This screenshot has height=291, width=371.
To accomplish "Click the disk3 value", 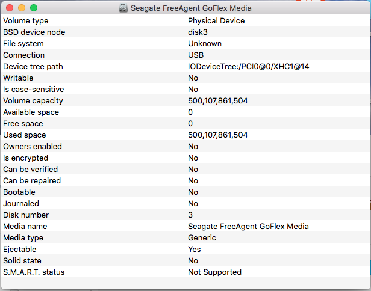I will pos(198,32).
